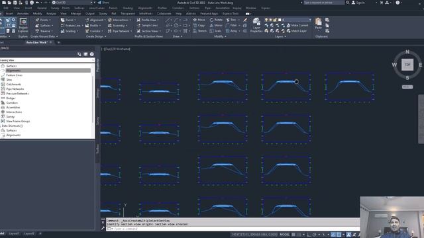424x238 pixels.
Task: Click the Erase tool in Modify panel
Action: coord(245,20)
